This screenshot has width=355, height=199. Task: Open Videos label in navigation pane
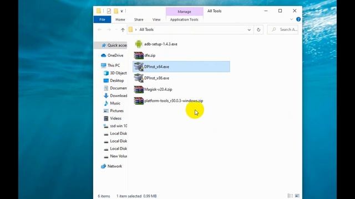coord(116,118)
